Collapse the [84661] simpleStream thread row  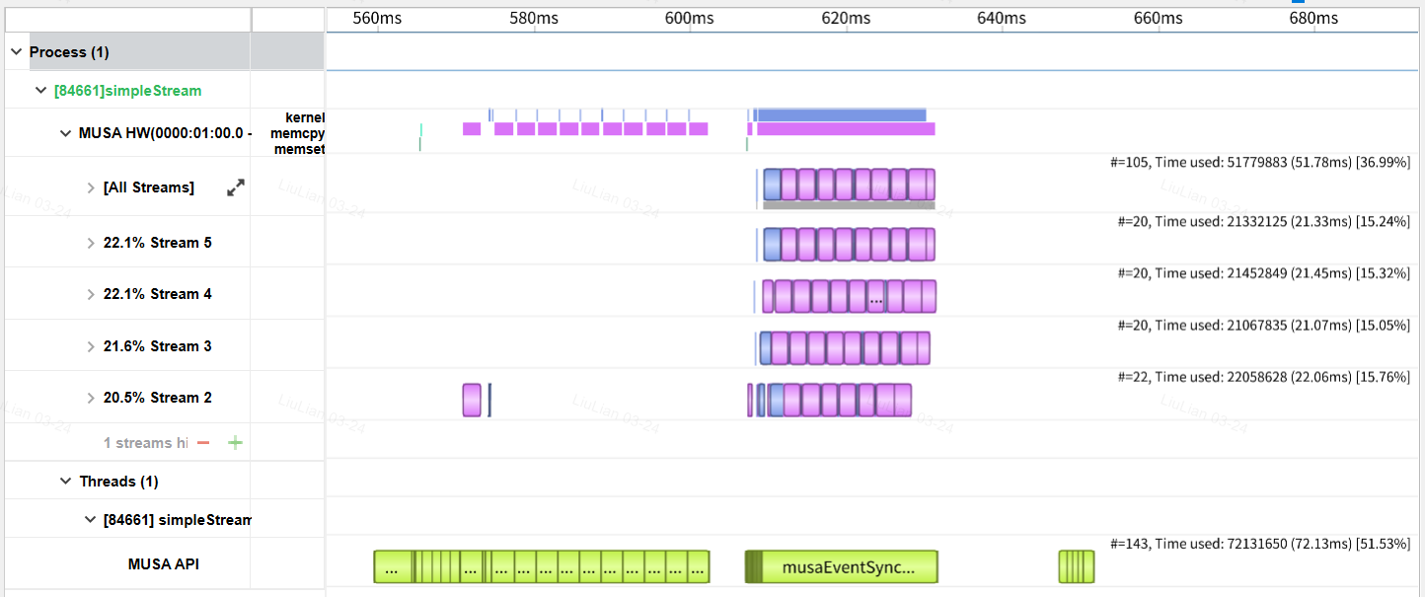91,520
